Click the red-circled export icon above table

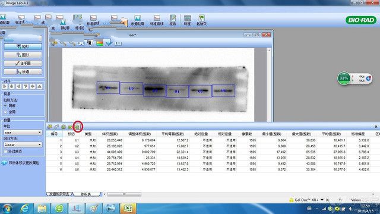click(78, 127)
